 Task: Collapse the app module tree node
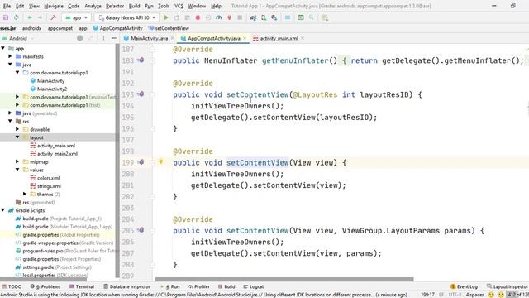(x=3, y=48)
